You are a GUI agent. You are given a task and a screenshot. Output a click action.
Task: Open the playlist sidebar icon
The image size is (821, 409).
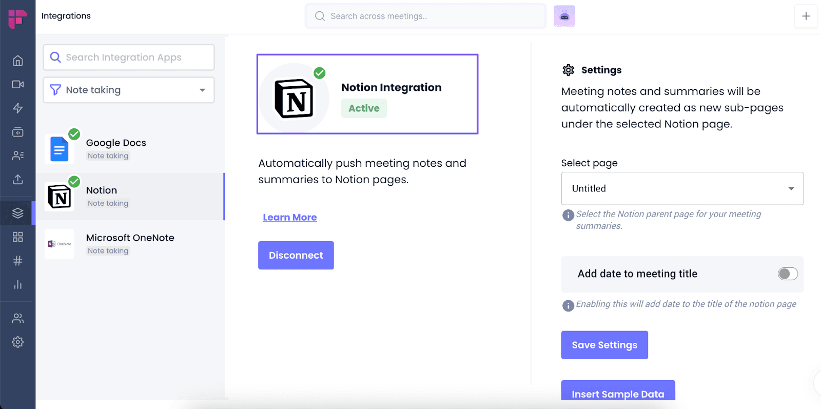click(18, 132)
